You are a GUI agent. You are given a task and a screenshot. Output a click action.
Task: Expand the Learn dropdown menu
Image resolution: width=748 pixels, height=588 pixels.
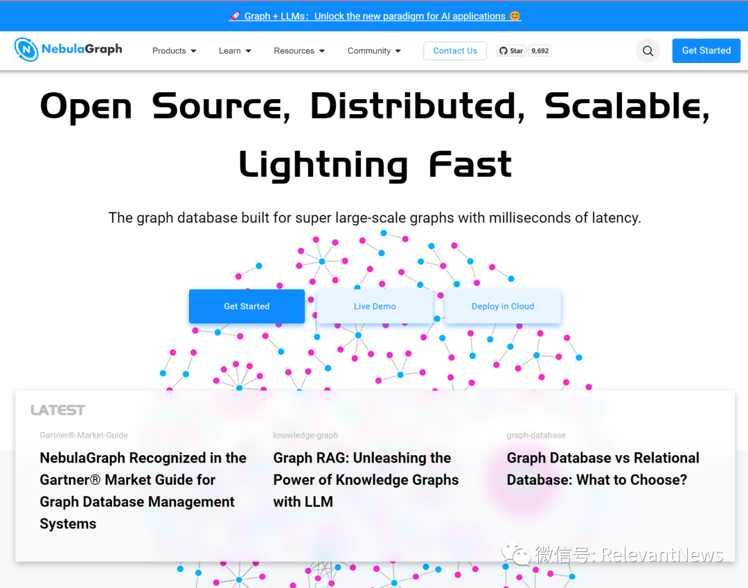point(235,51)
